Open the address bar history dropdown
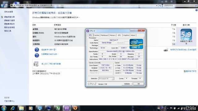Image resolution: width=198 pixels, height=111 pixels. click(x=157, y=6)
